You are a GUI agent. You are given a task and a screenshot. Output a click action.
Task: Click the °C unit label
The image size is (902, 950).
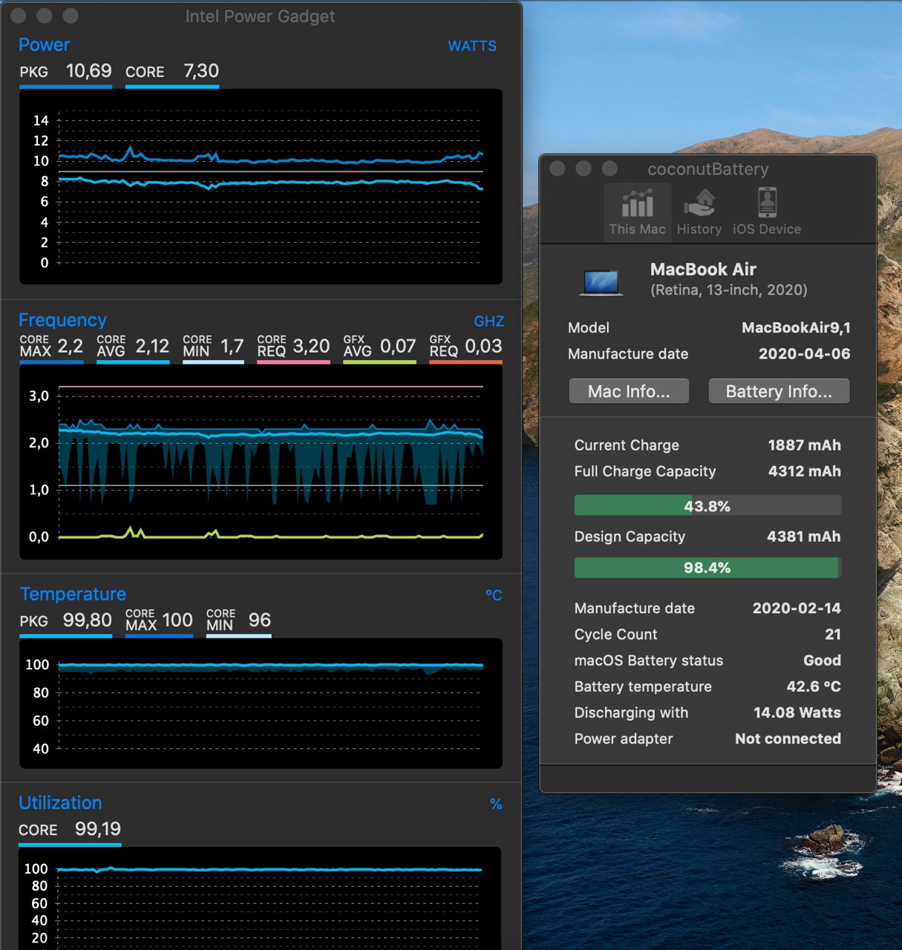pyautogui.click(x=494, y=595)
